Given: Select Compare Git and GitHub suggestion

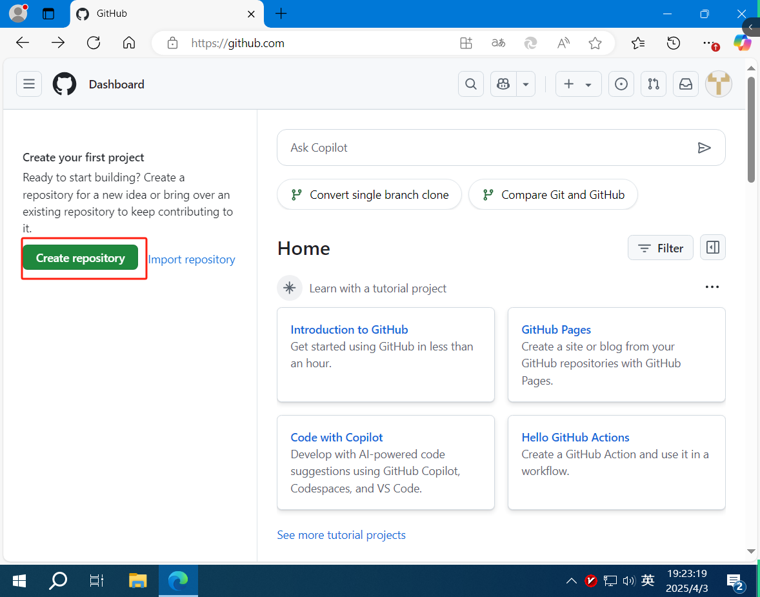Looking at the screenshot, I should tap(553, 194).
